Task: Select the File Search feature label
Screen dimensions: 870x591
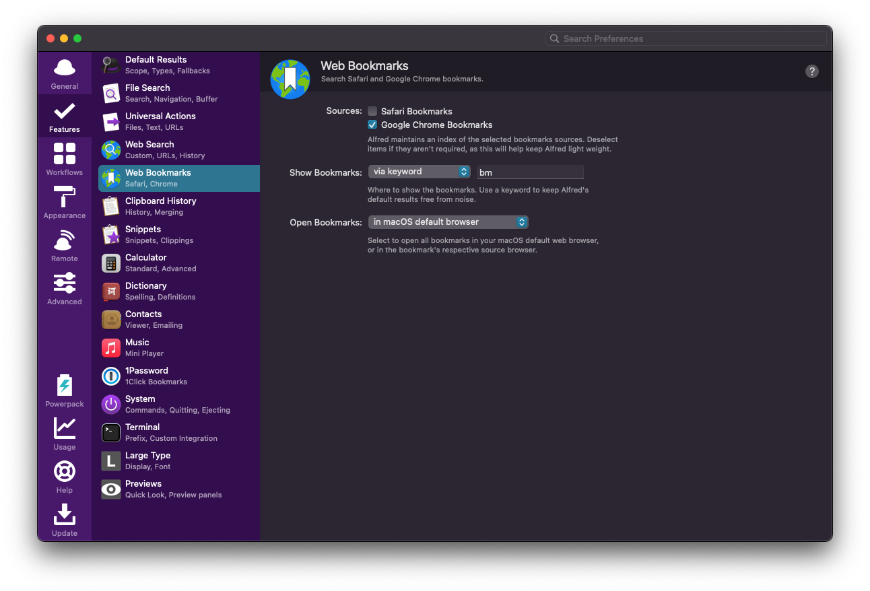Action: click(x=147, y=88)
